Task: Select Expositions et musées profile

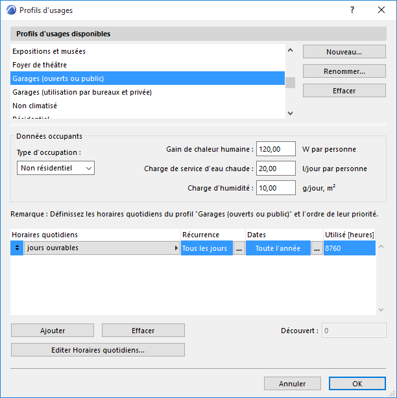Action: coord(49,51)
